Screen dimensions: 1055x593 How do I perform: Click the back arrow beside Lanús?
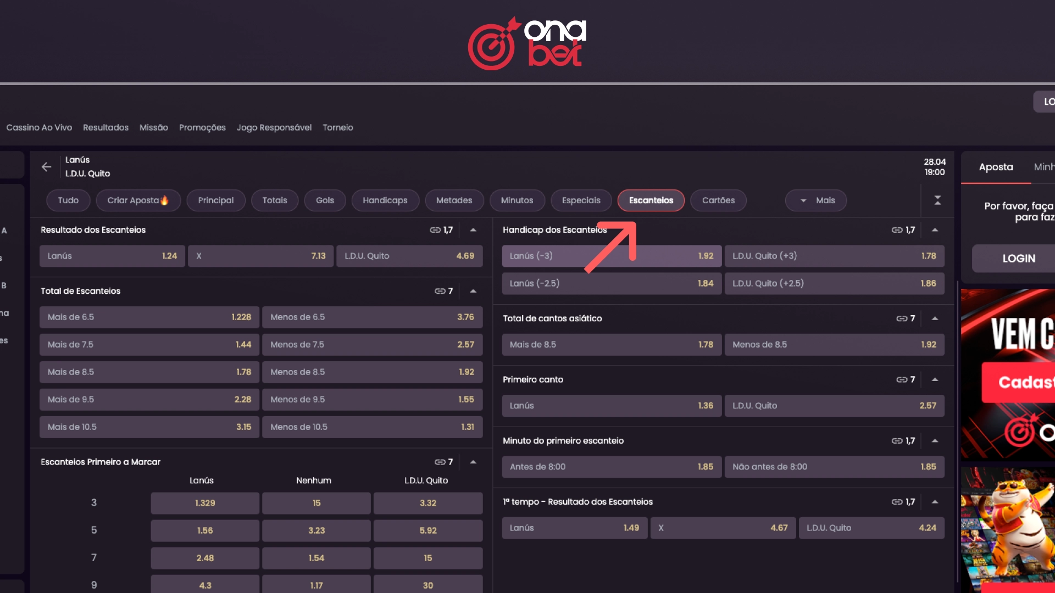[x=47, y=167]
